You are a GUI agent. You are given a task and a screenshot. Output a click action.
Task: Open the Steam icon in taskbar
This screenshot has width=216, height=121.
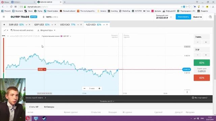[44, 118]
